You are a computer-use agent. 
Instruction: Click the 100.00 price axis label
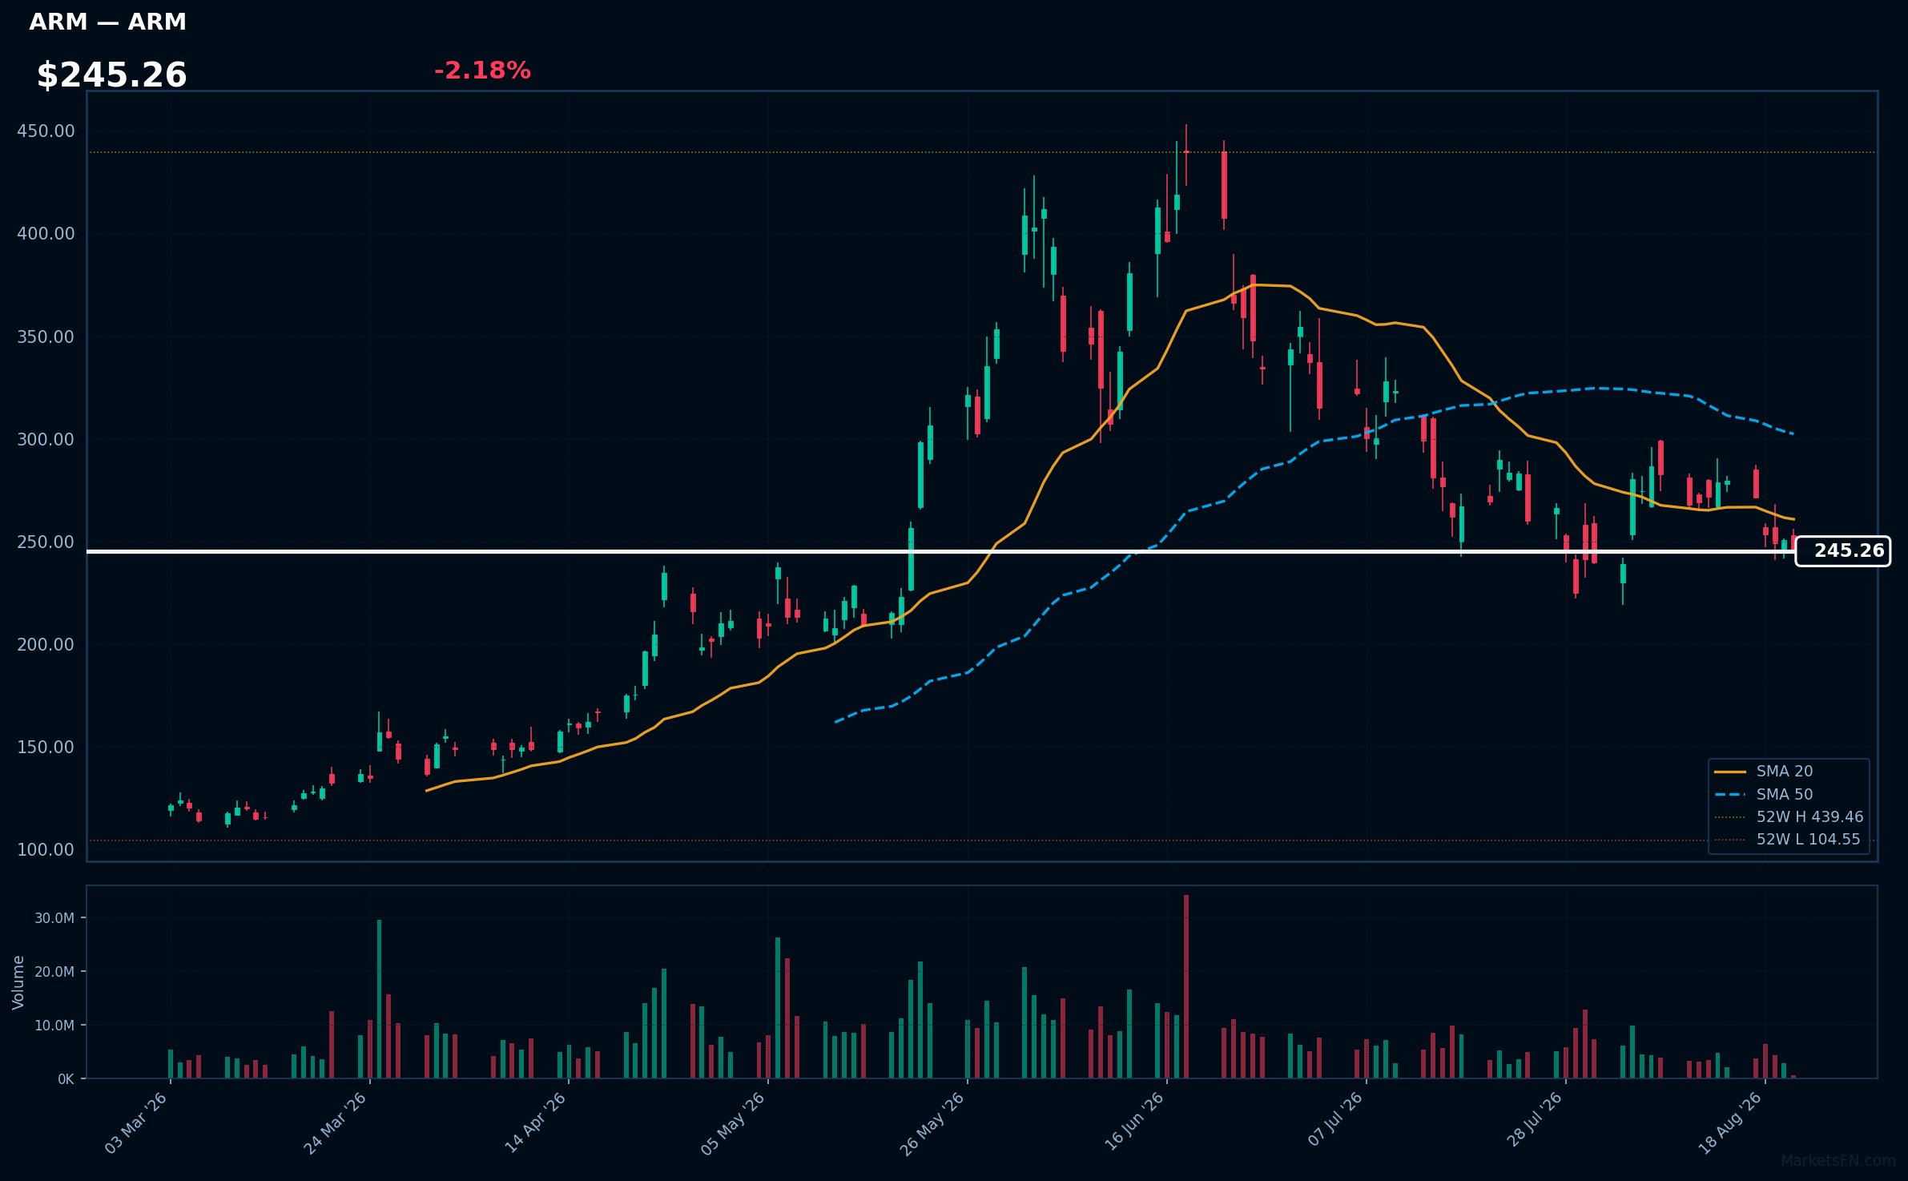(x=46, y=849)
